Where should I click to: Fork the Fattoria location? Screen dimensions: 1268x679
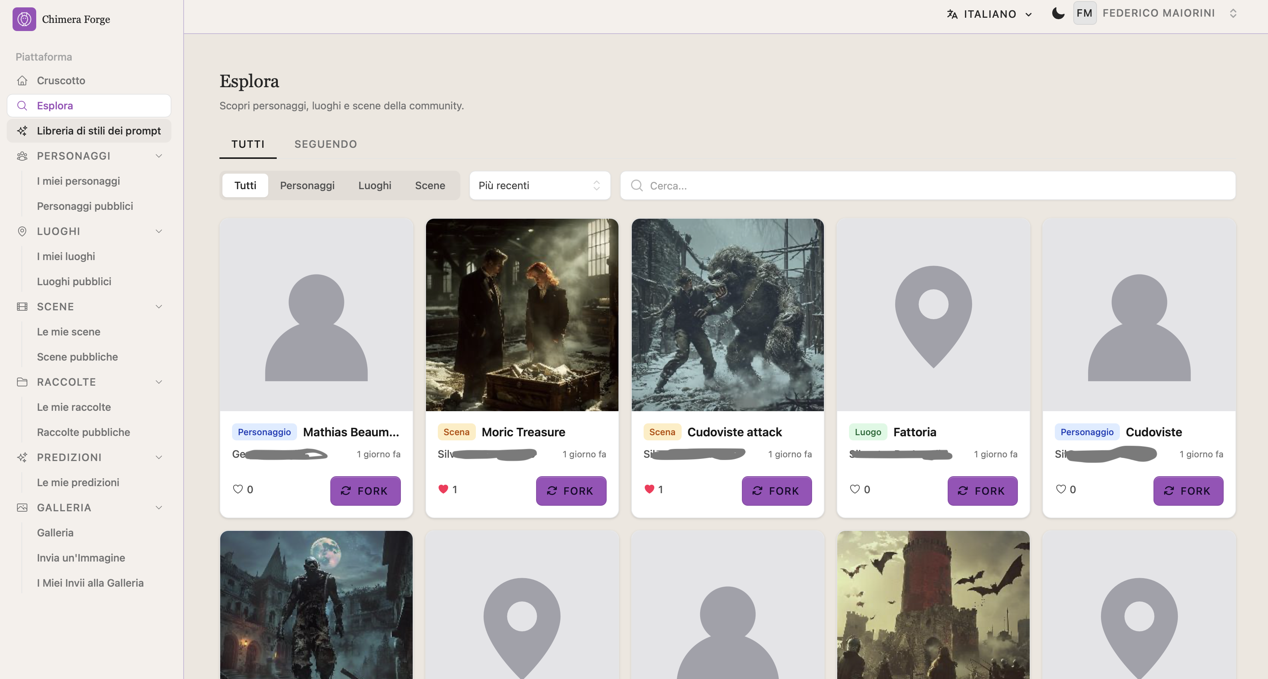[x=982, y=490]
